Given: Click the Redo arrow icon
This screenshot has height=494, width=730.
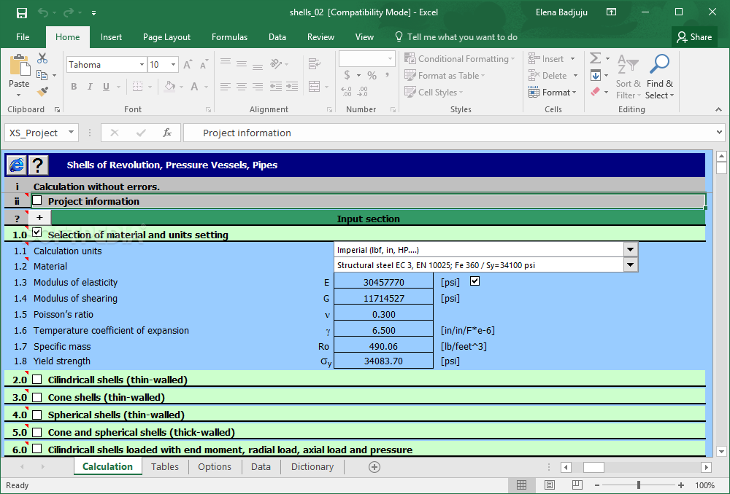Looking at the screenshot, I should tap(69, 12).
